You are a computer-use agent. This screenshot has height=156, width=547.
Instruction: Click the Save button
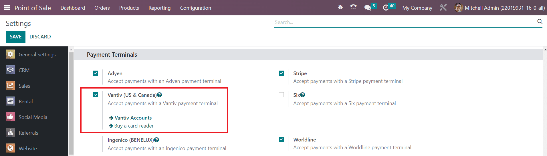point(15,37)
